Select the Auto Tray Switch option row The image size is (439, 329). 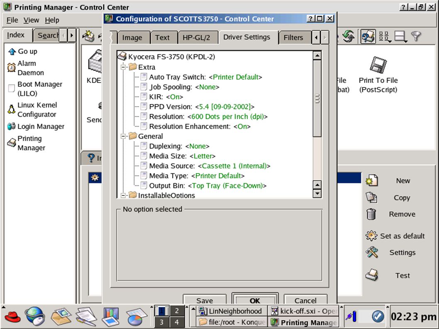tap(201, 77)
